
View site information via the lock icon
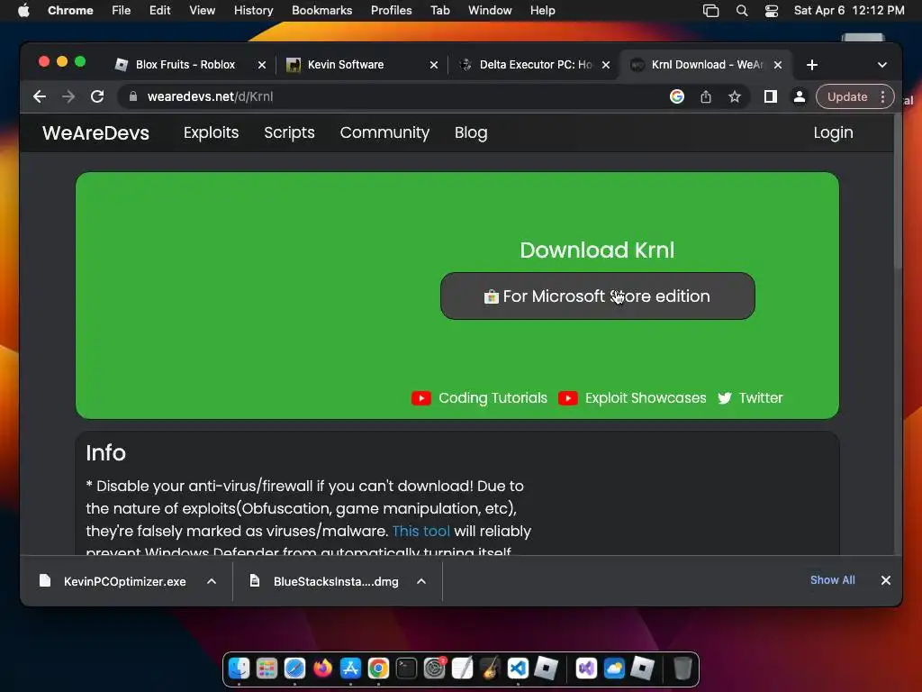click(x=133, y=96)
